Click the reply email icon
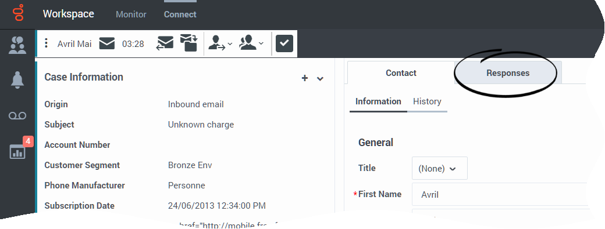This screenshot has height=229, width=605. [165, 43]
